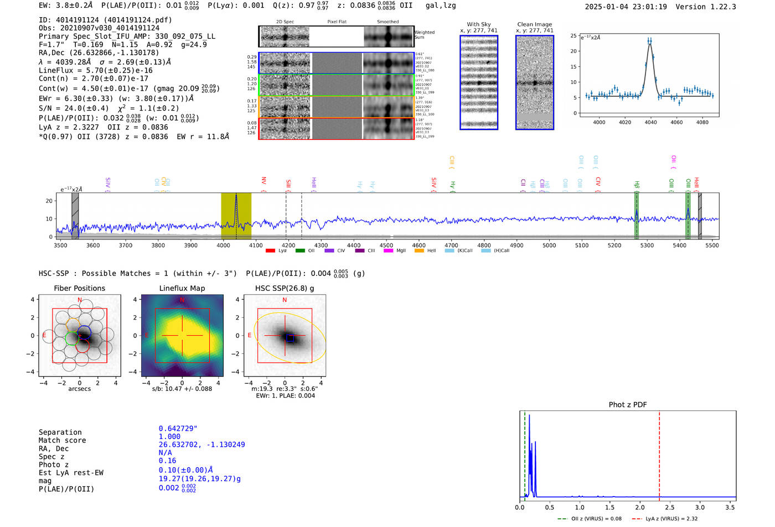This screenshot has height=527, width=775.
Task: Click the m:19.3 re:3.3" caption
Action: pyautogui.click(x=285, y=389)
